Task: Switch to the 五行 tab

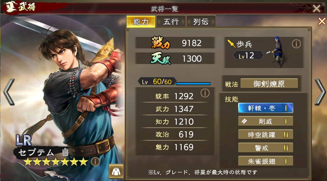Action: tap(171, 22)
